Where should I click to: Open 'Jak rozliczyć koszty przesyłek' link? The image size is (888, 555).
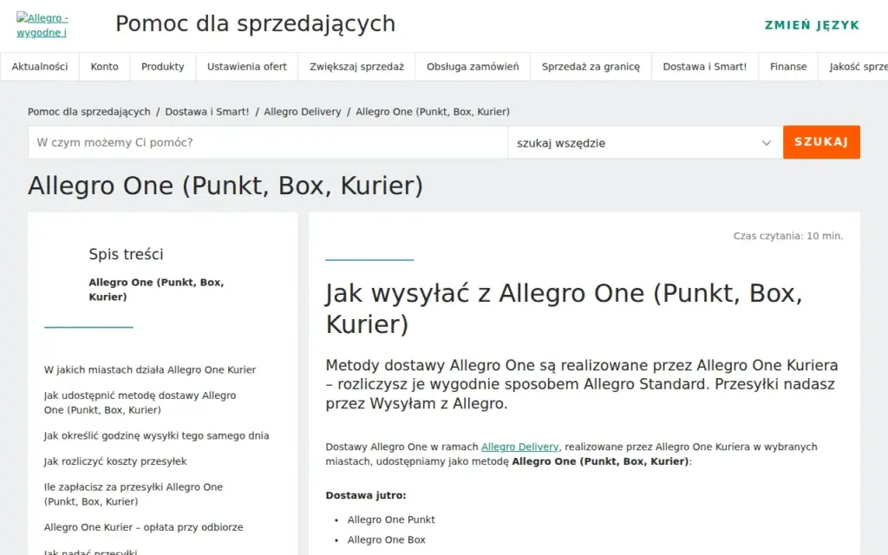point(115,461)
